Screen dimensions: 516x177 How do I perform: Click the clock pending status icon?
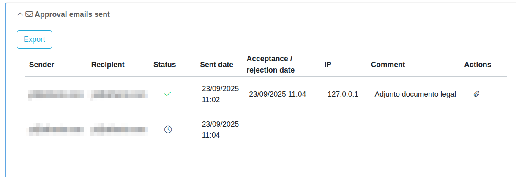[x=168, y=130]
